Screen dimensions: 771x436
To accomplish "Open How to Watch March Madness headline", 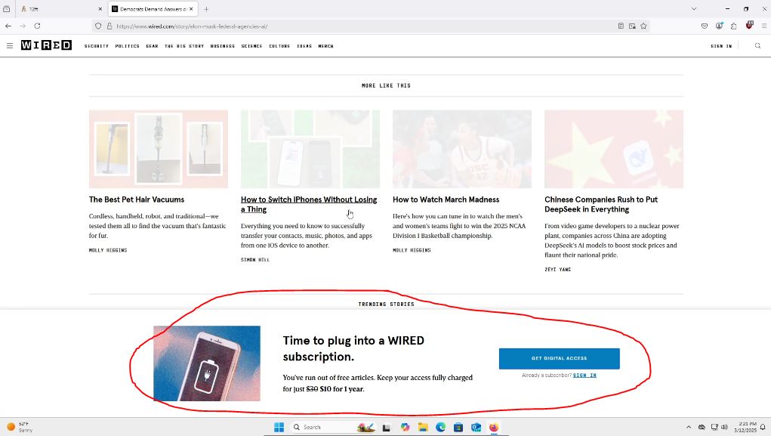I will point(446,199).
